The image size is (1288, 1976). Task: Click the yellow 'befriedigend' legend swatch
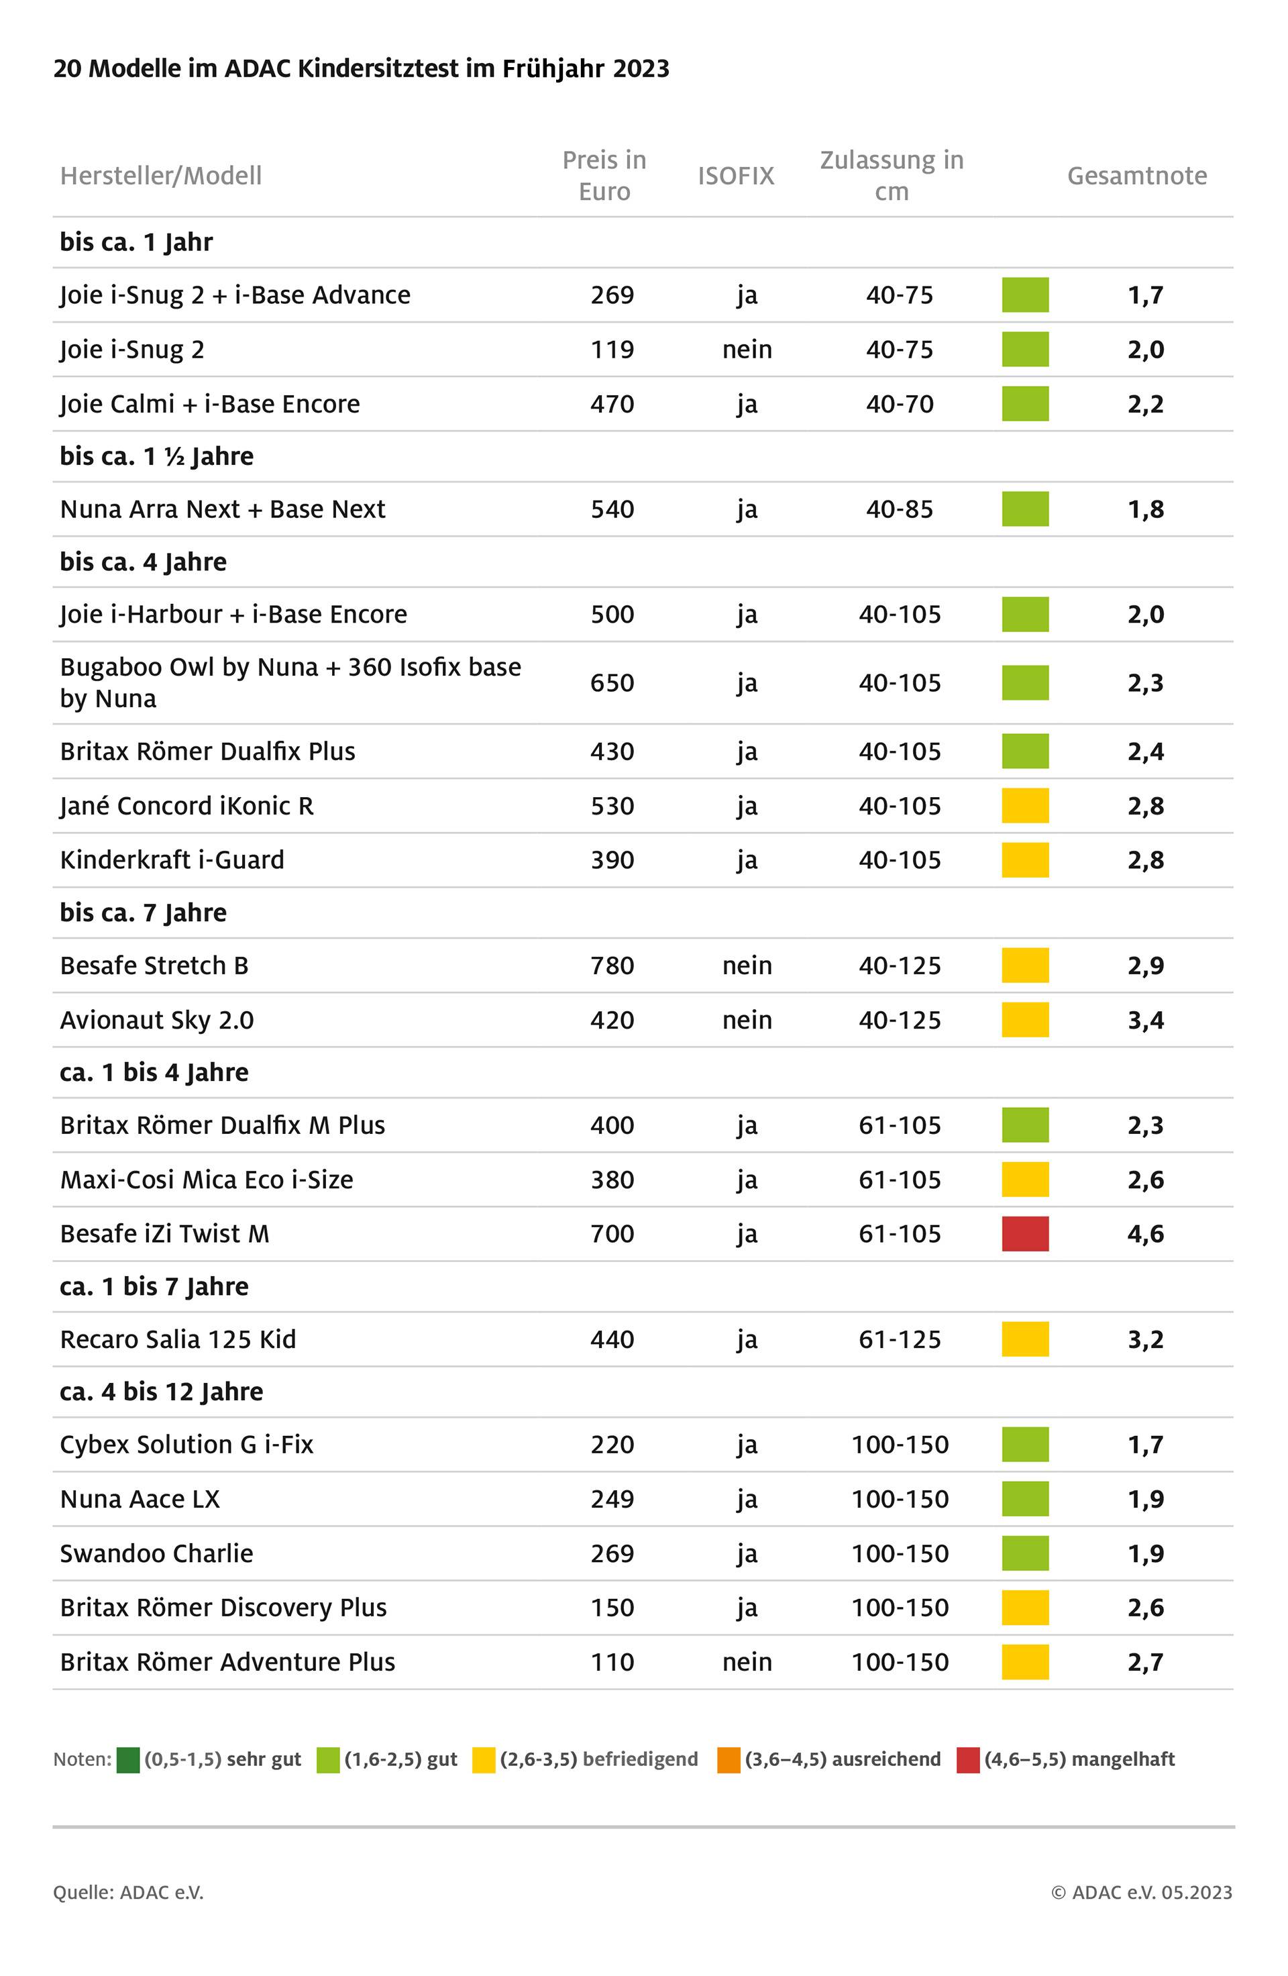coord(483,1760)
